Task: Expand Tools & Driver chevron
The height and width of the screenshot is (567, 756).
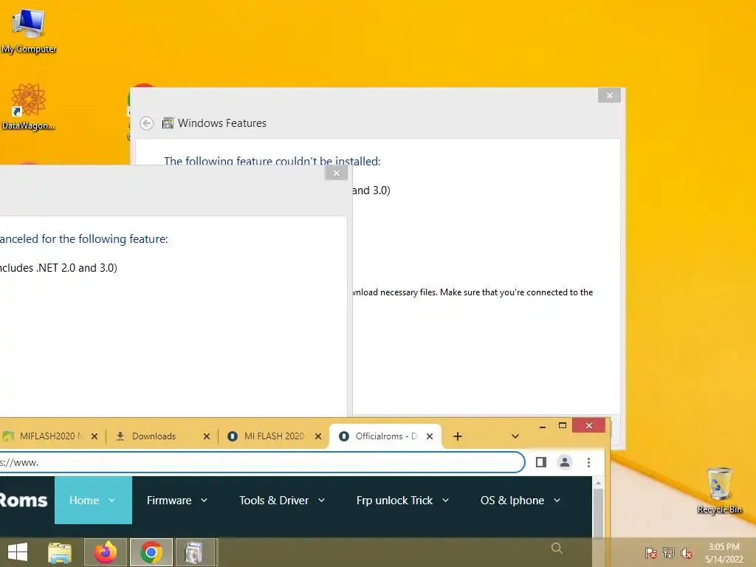Action: [322, 501]
